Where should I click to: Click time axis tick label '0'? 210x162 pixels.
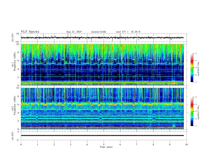click(x=21, y=145)
